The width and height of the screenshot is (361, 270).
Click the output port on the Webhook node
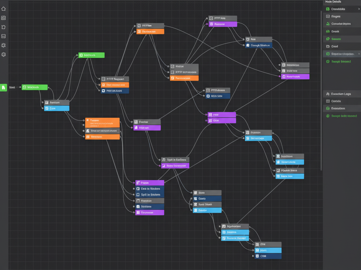tap(49, 88)
